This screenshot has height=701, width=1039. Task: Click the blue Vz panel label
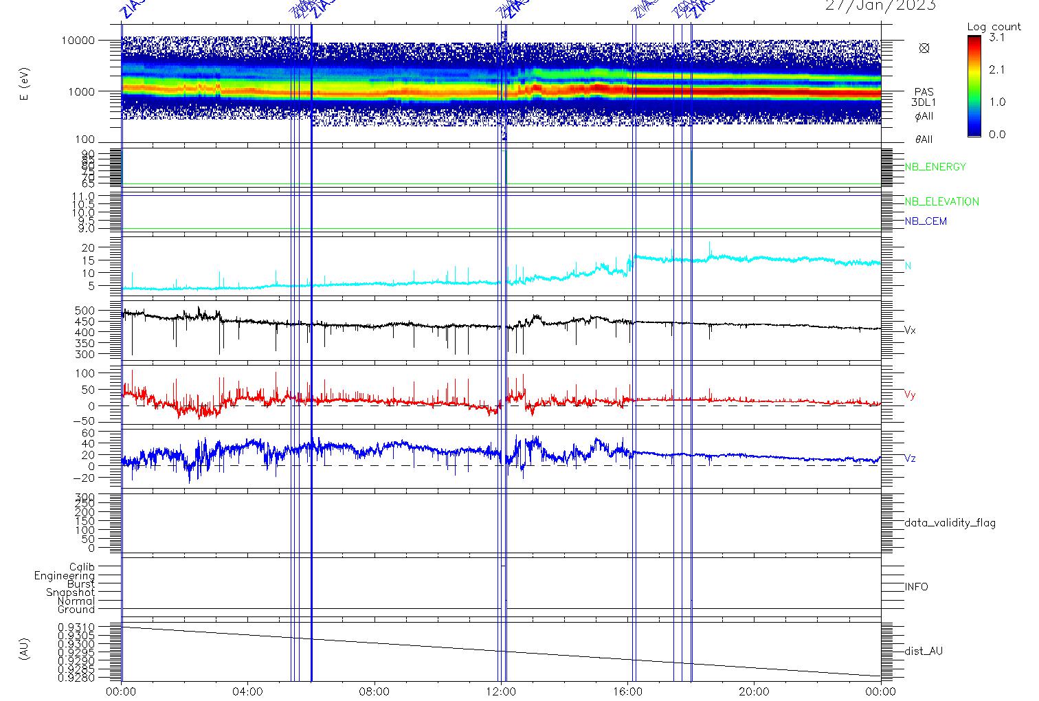910,458
